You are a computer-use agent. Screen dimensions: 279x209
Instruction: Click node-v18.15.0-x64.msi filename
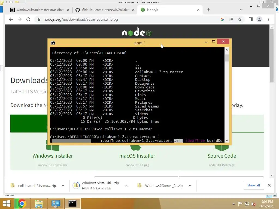53,165
